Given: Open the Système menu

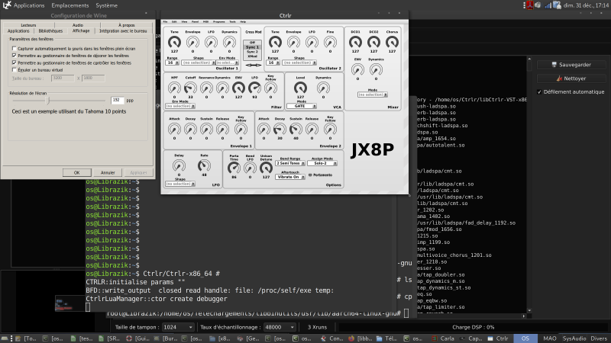Looking at the screenshot, I should 106,5.
